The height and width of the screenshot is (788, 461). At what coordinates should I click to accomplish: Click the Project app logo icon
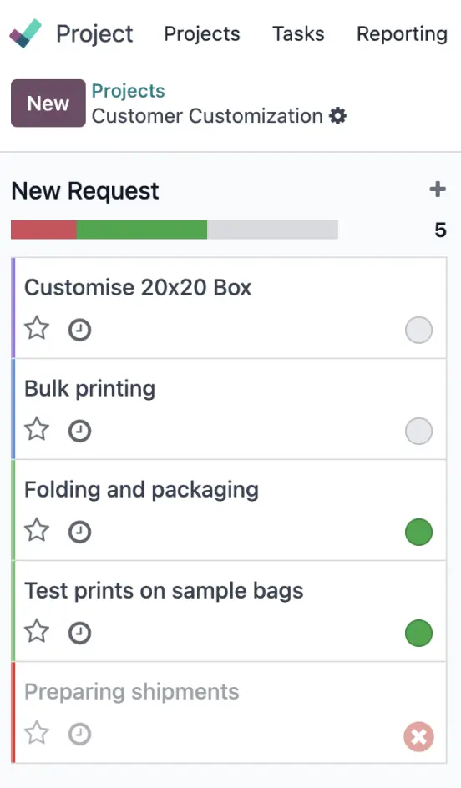26,33
